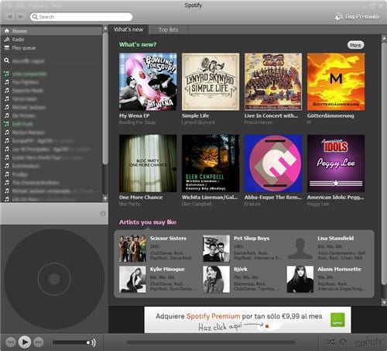Image resolution: width=387 pixels, height=351 pixels.
Task: Toggle shuffle mode
Action: pos(330,342)
